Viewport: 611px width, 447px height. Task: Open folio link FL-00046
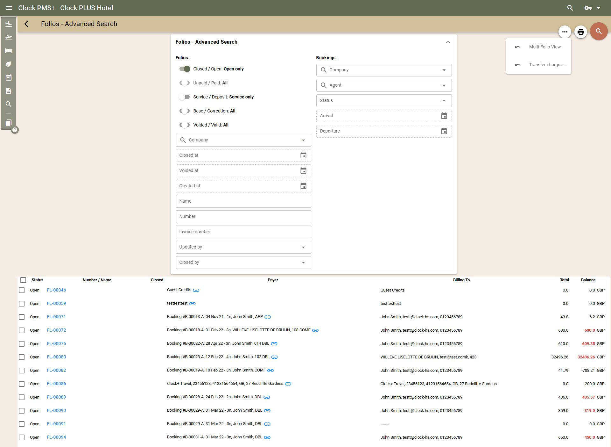(56, 290)
